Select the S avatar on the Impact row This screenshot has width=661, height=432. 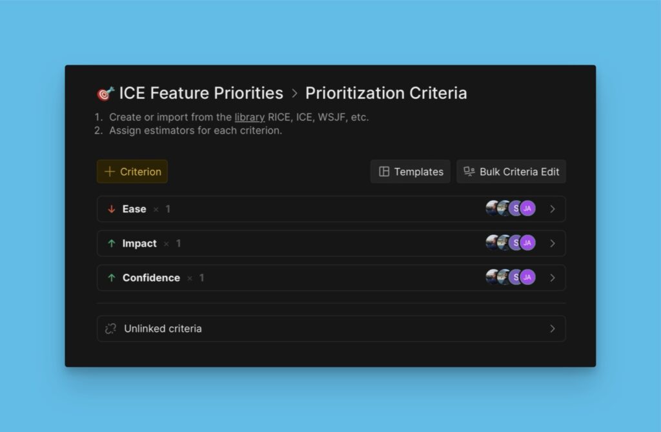pyautogui.click(x=516, y=243)
